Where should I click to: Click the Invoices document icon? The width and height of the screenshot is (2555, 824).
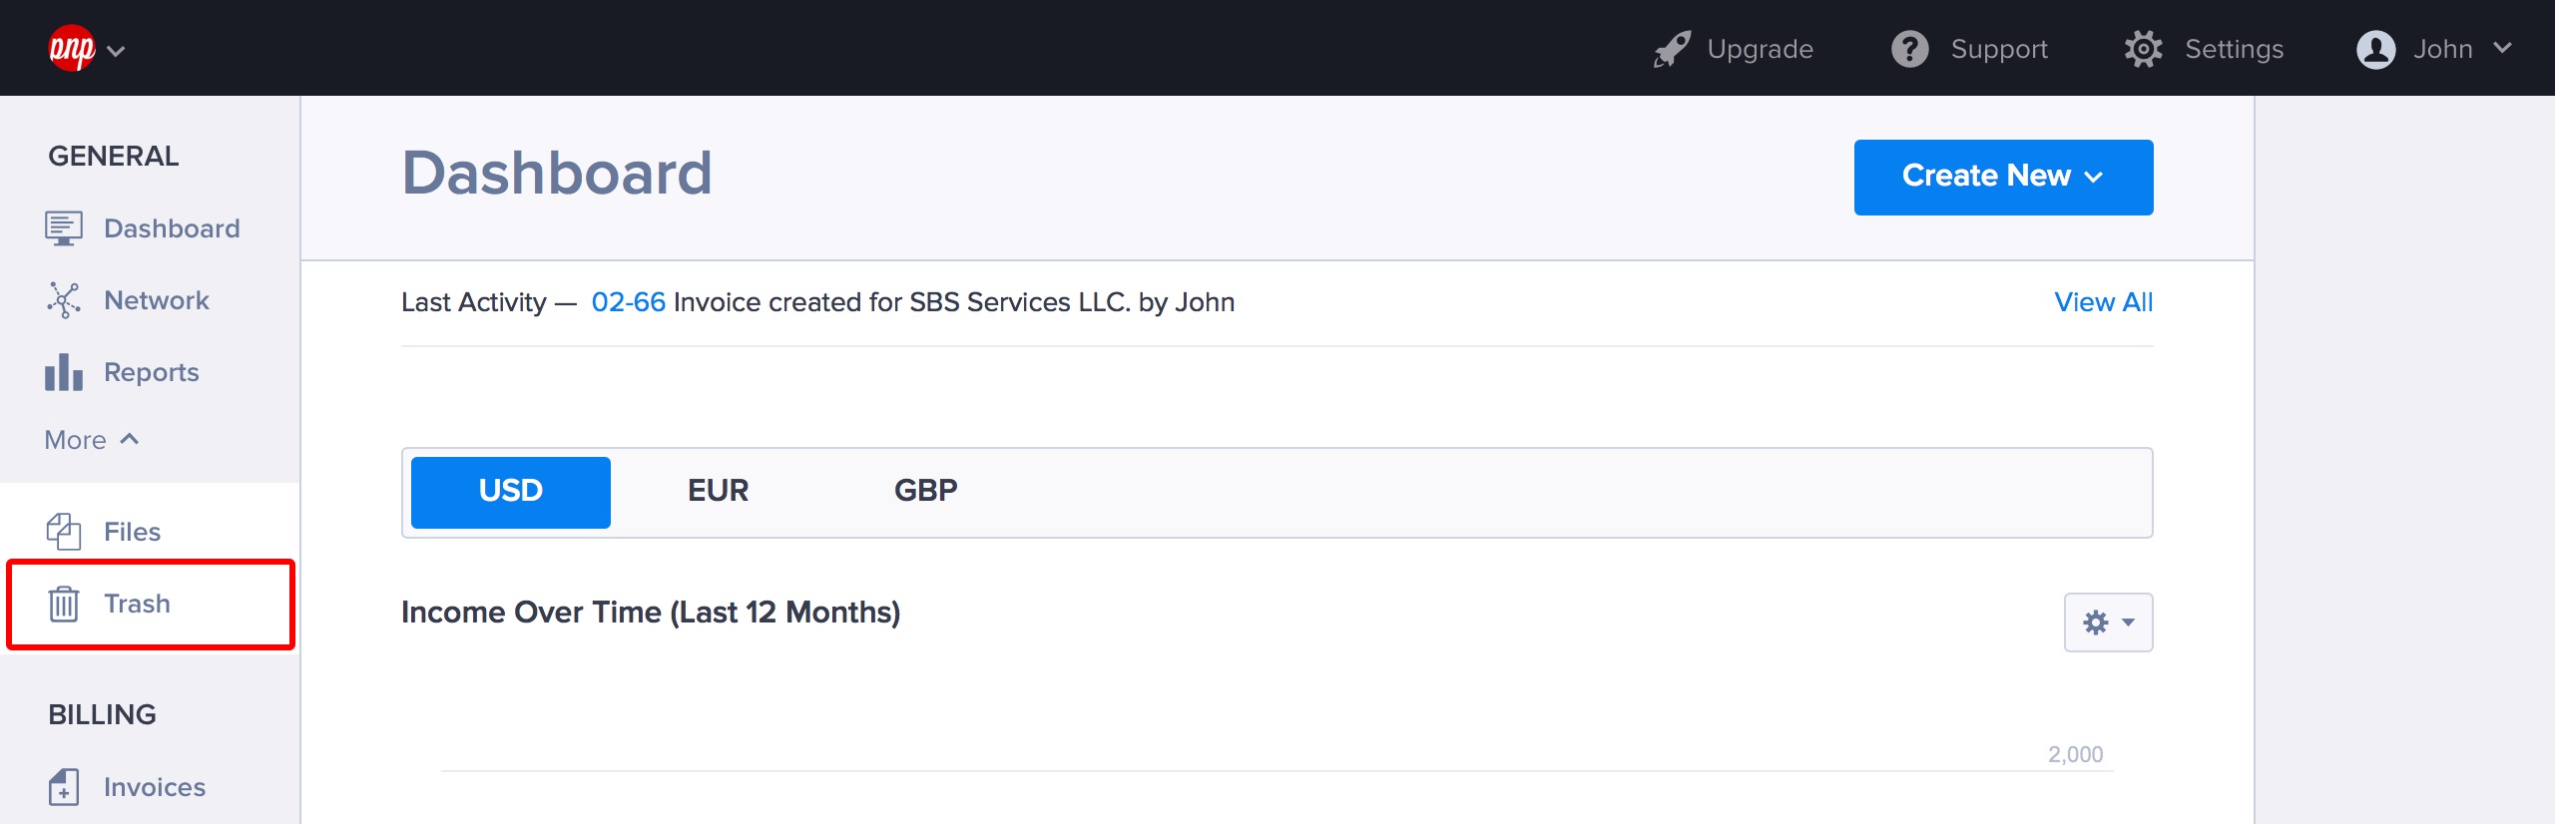pyautogui.click(x=63, y=787)
